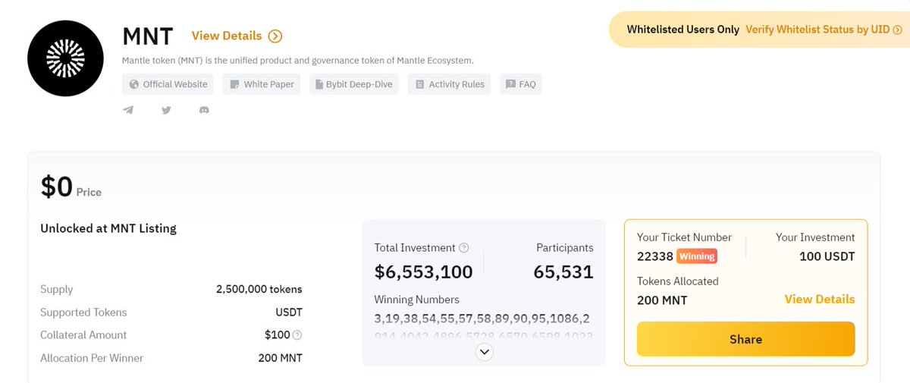Click View Details next to MNT title
Screen dimensions: 910x383
[227, 36]
